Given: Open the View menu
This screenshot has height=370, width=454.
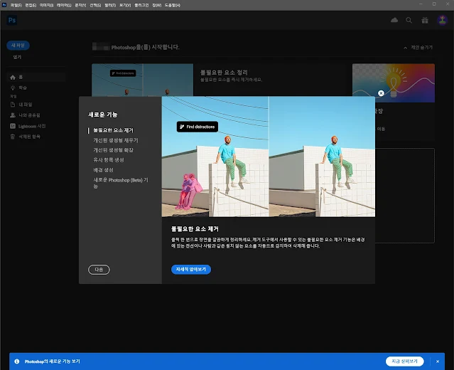Looking at the screenshot, I should tap(125, 5).
